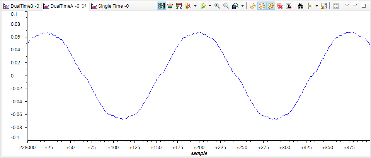Click the ruler measurement marker icon

coord(188,6)
